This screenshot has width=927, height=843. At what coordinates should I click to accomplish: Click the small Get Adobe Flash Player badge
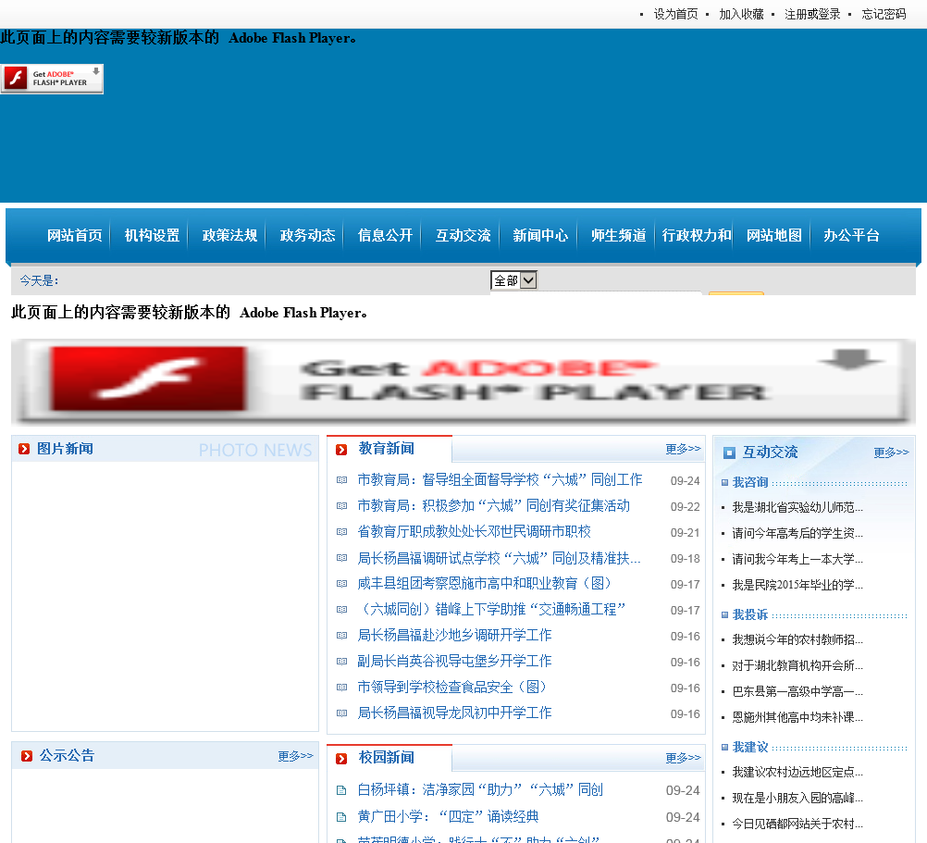tap(52, 79)
